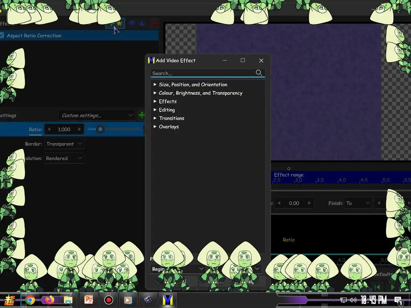Open the Begin dropdown at the dialog bottom

click(x=177, y=269)
